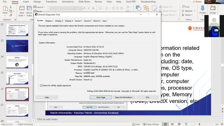The height and width of the screenshot is (126, 224).
Task: Select slide 27 thumbnail
Action: (x=17, y=110)
